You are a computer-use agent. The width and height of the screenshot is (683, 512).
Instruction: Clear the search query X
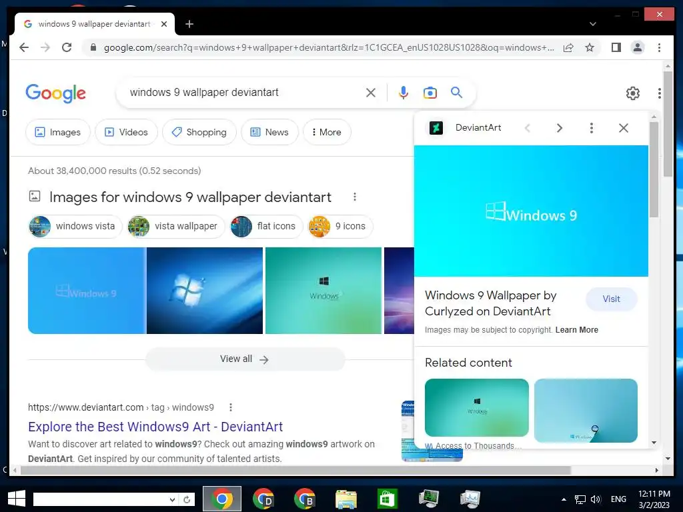pyautogui.click(x=371, y=92)
